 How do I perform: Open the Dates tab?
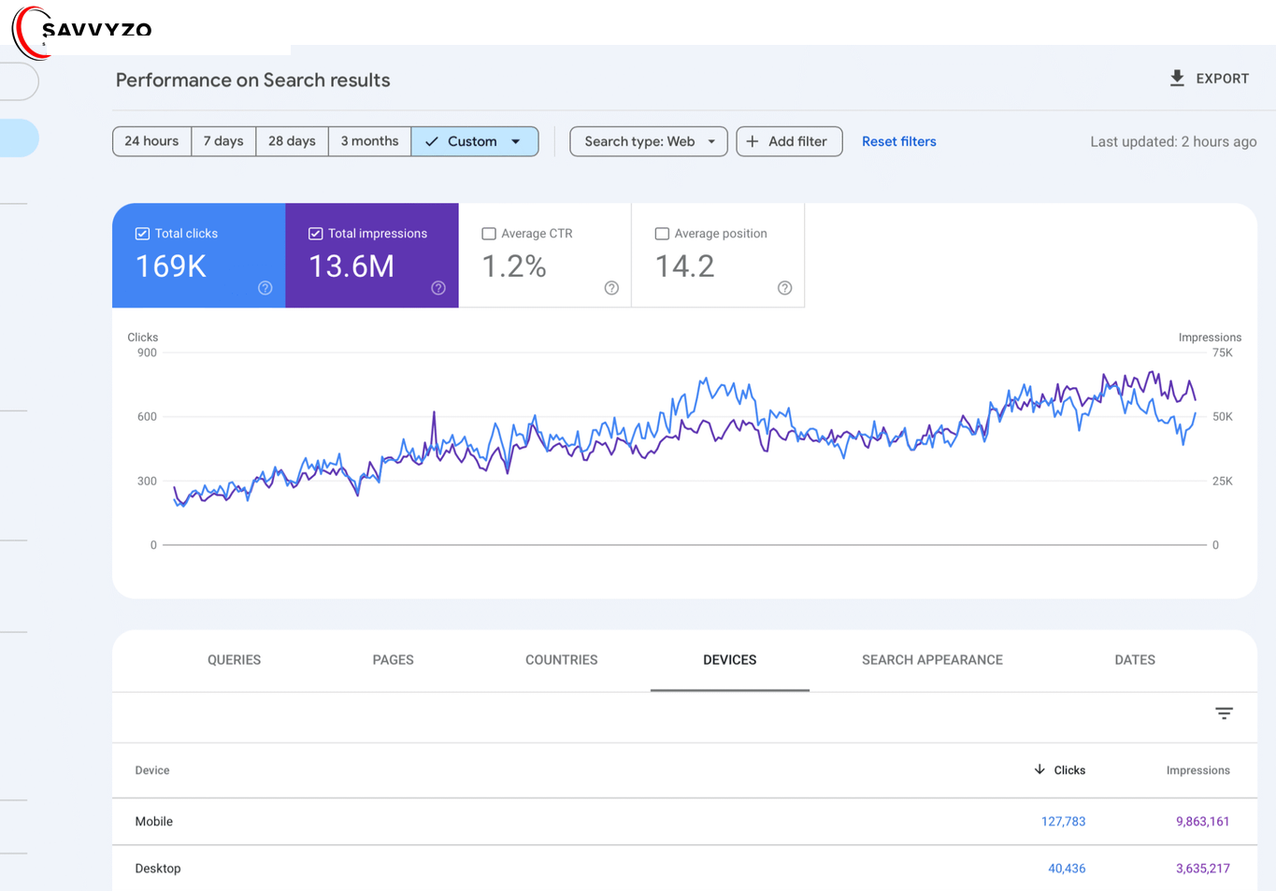coord(1135,660)
